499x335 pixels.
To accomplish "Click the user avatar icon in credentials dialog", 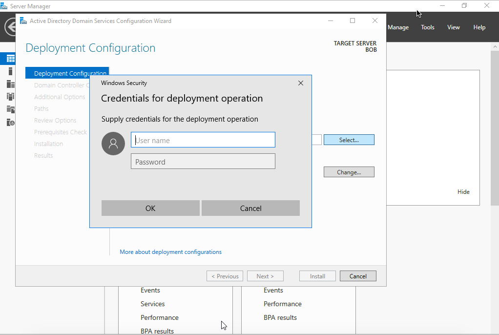I will 113,144.
